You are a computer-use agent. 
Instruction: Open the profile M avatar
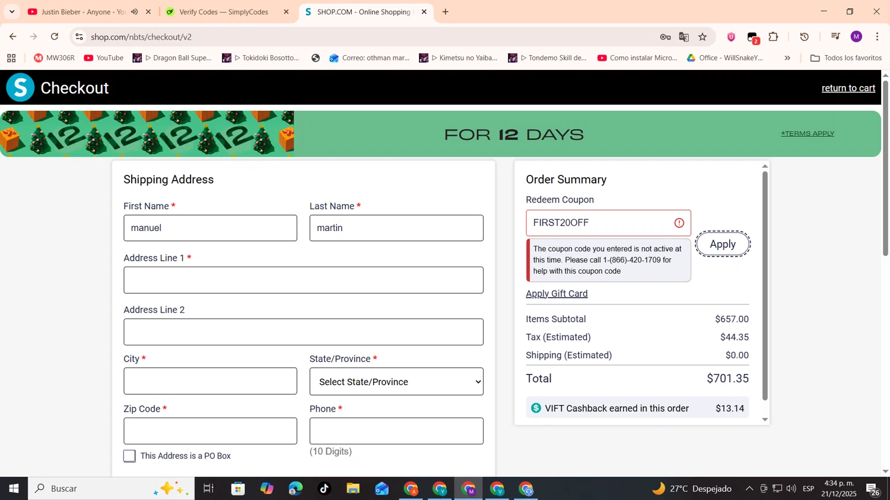856,37
